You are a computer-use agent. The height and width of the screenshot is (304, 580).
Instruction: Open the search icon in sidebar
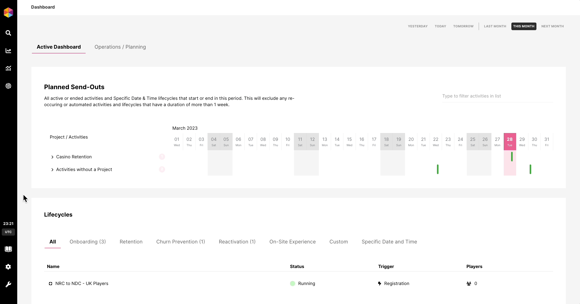click(x=8, y=33)
